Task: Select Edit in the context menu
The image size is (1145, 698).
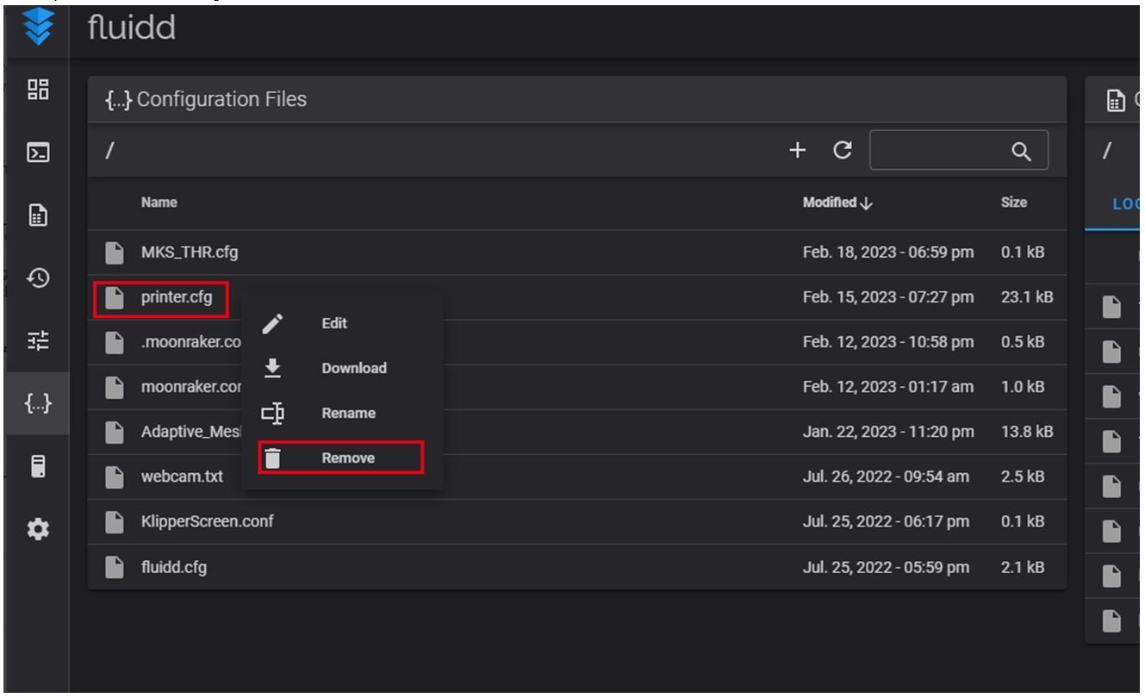Action: (334, 324)
